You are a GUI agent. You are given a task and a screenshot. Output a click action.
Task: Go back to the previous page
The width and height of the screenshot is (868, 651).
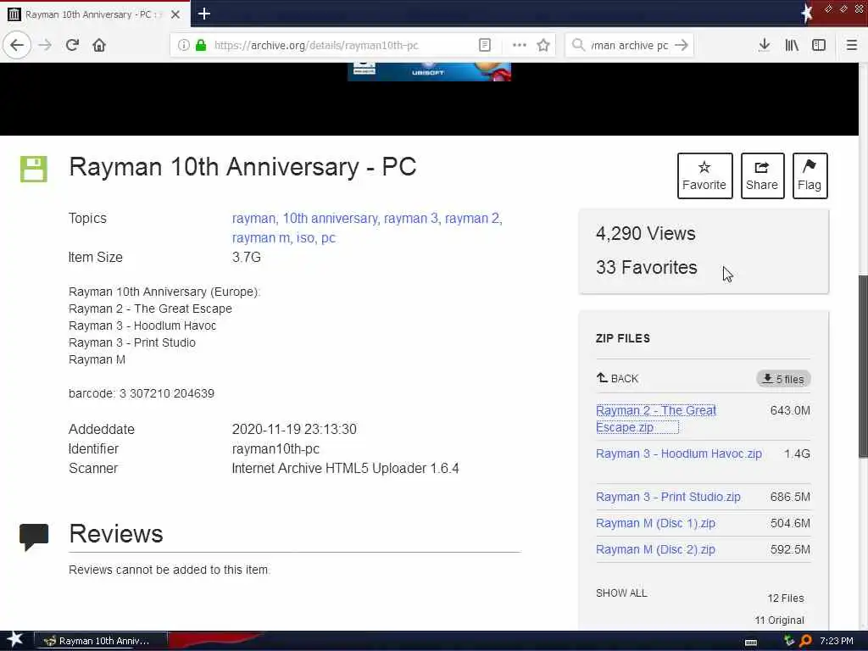pos(17,45)
